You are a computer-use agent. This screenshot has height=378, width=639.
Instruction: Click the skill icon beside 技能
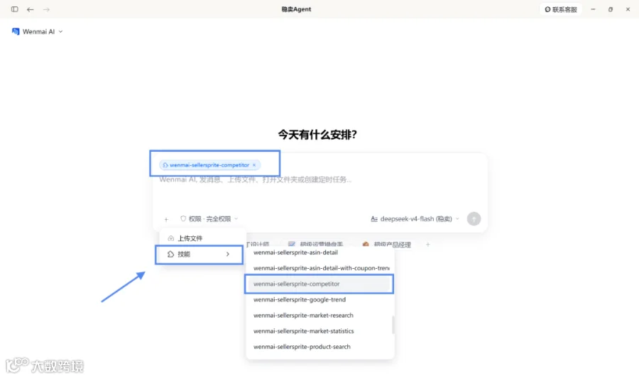[170, 255]
